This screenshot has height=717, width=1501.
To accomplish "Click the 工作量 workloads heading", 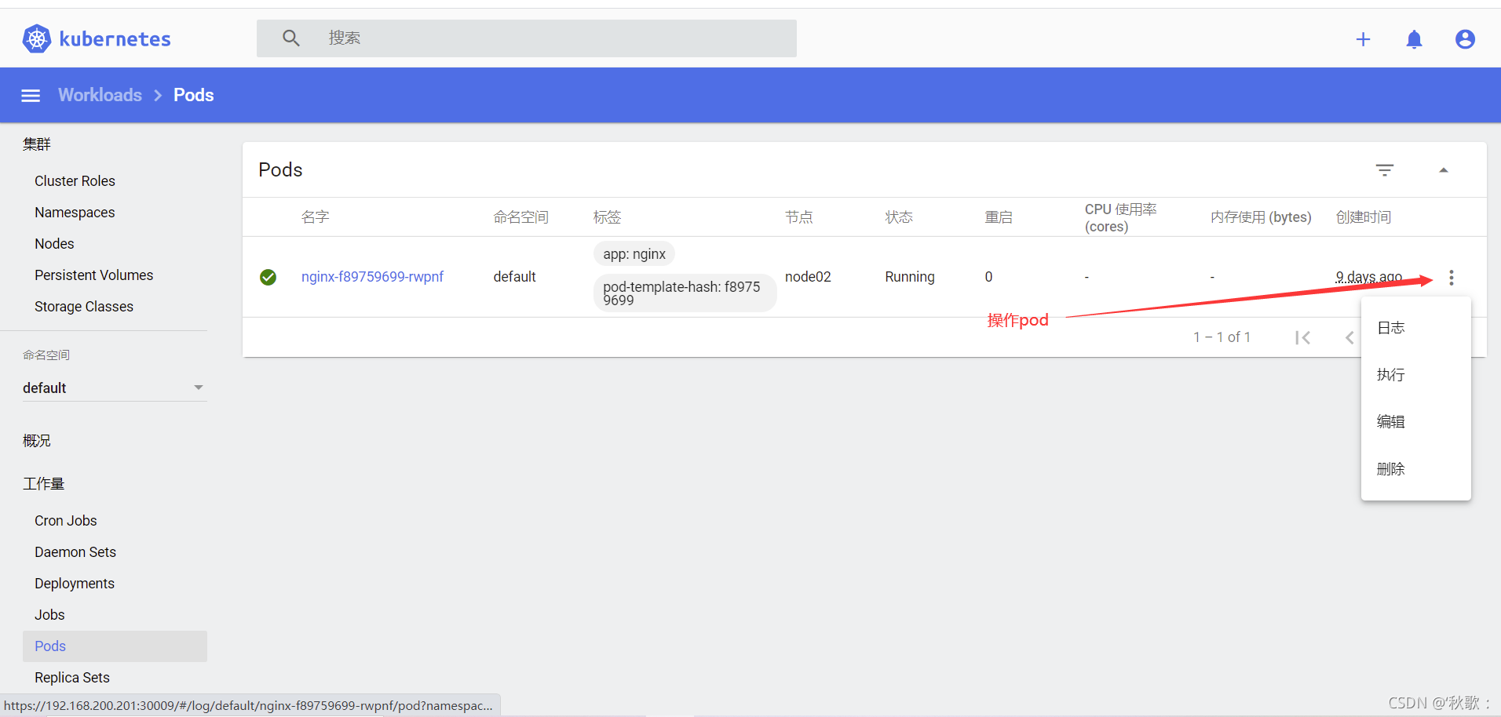I will 44,484.
